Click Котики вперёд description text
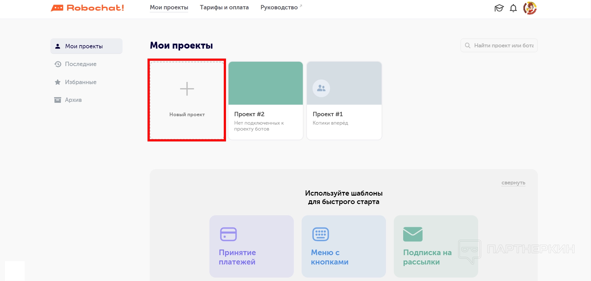This screenshot has width=591, height=281. coord(330,123)
